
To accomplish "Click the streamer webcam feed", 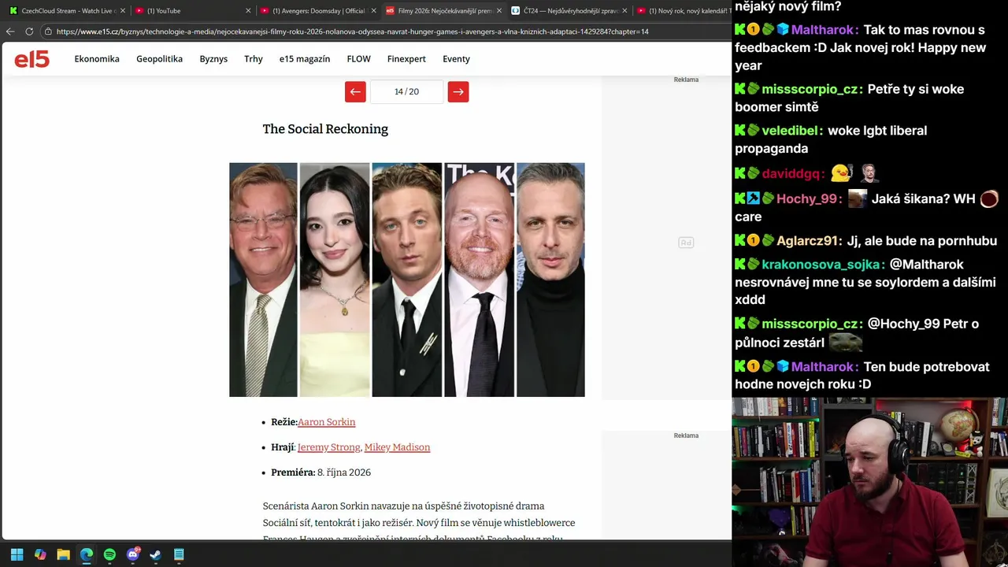I will pyautogui.click(x=869, y=482).
